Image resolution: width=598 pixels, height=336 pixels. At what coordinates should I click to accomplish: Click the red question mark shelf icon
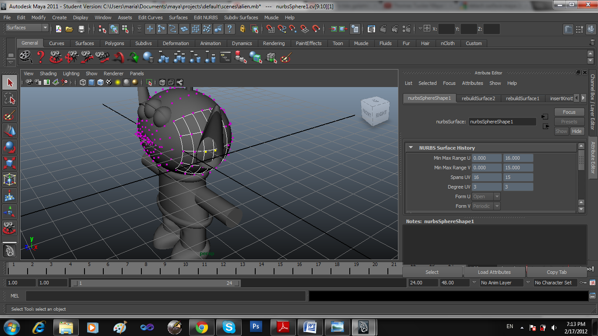click(41, 57)
